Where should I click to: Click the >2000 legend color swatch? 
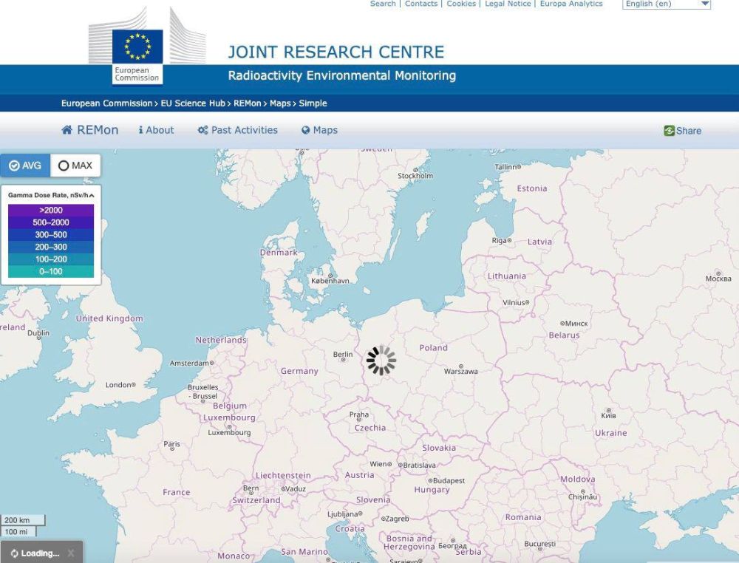click(51, 211)
